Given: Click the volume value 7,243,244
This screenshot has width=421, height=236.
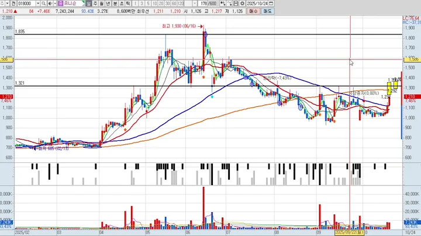Looking at the screenshot, I should (x=65, y=11).
